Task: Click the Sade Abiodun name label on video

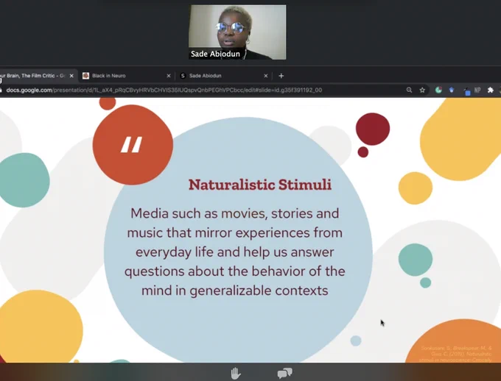Action: (x=215, y=54)
